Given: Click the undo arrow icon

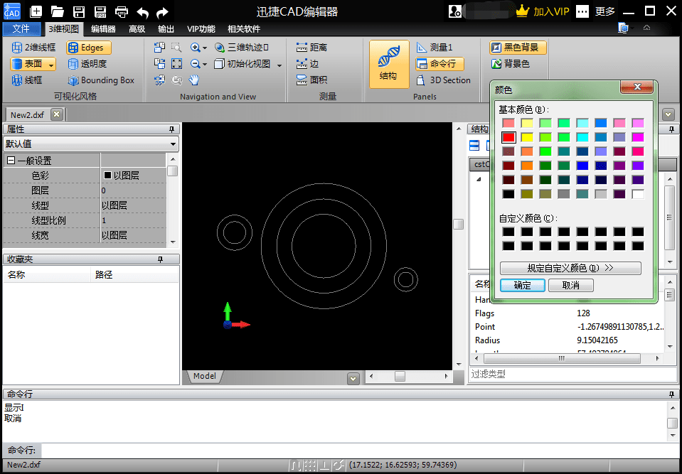Looking at the screenshot, I should coord(143,13).
